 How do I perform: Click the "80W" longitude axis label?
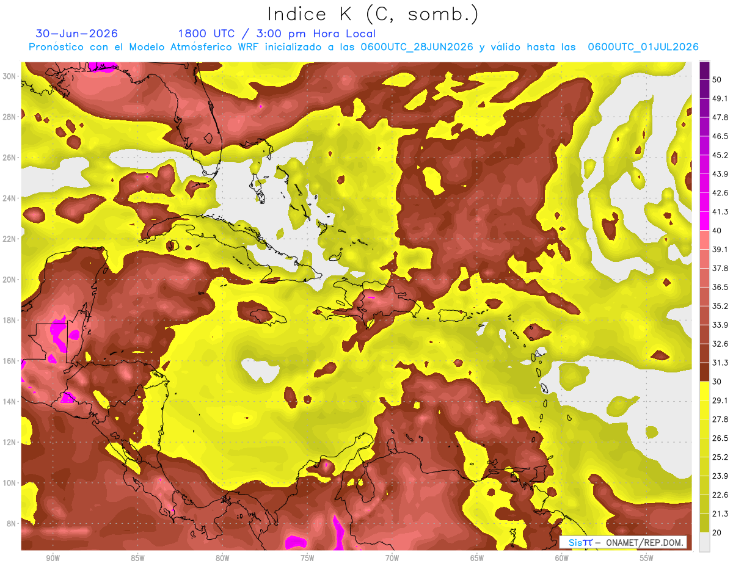pos(222,558)
